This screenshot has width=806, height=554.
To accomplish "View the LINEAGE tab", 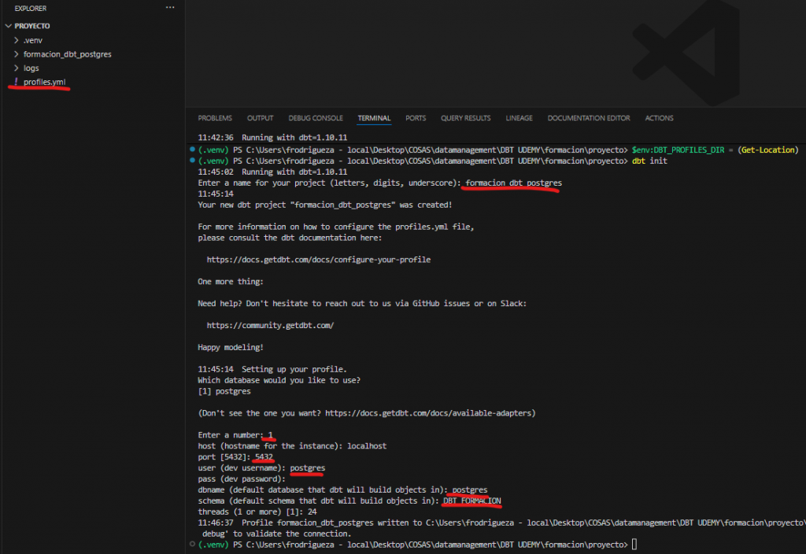I will 519,118.
